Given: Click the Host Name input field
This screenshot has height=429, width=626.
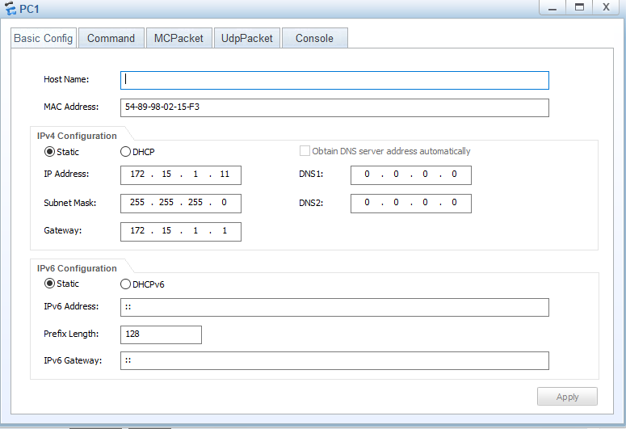Looking at the screenshot, I should click(334, 80).
